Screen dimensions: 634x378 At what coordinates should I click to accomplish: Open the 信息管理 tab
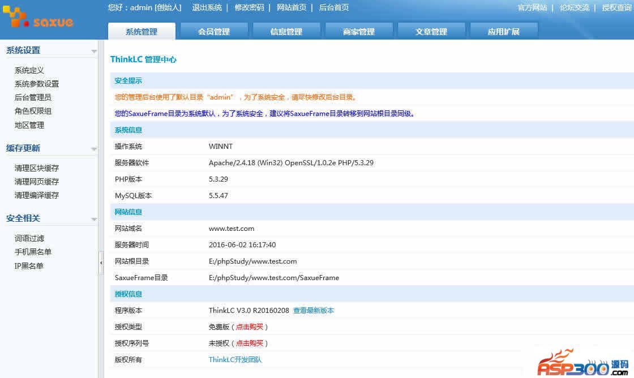pos(286,32)
